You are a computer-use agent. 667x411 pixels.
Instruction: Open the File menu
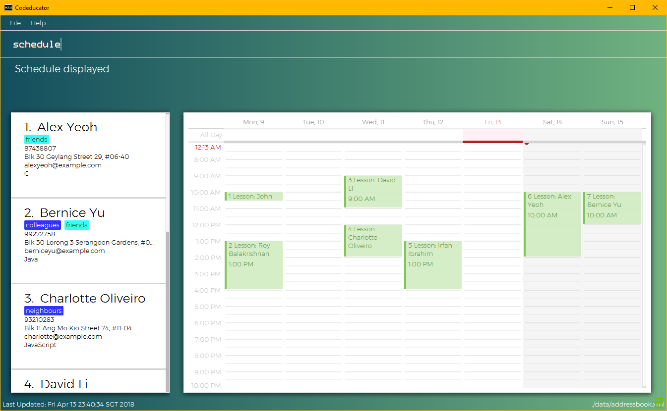[x=15, y=23]
